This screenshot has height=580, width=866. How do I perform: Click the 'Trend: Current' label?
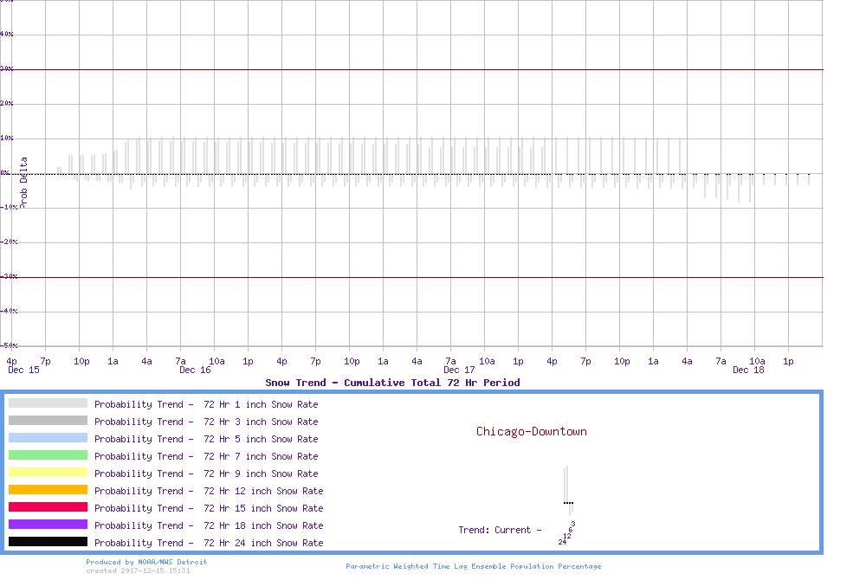[500, 530]
